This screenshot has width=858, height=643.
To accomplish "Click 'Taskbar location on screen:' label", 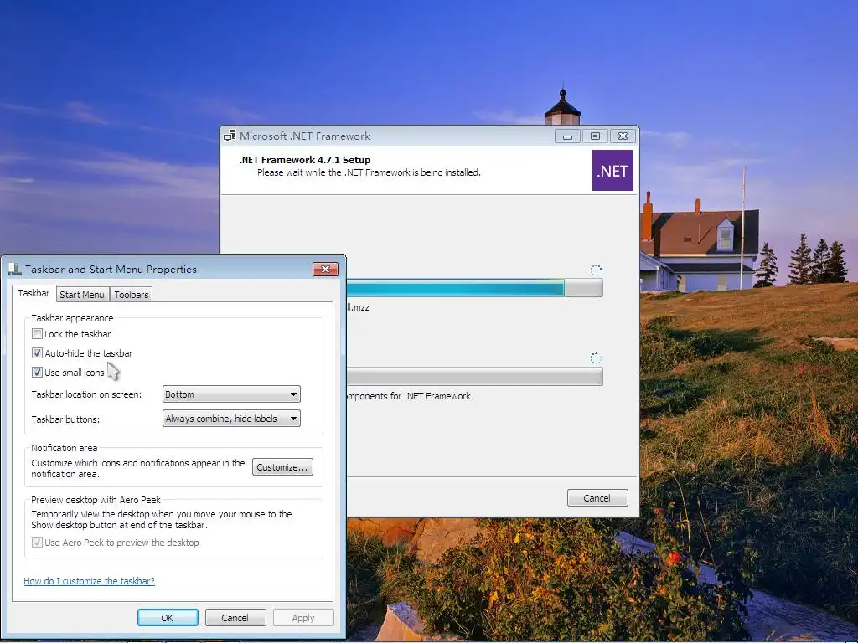I will click(x=86, y=394).
